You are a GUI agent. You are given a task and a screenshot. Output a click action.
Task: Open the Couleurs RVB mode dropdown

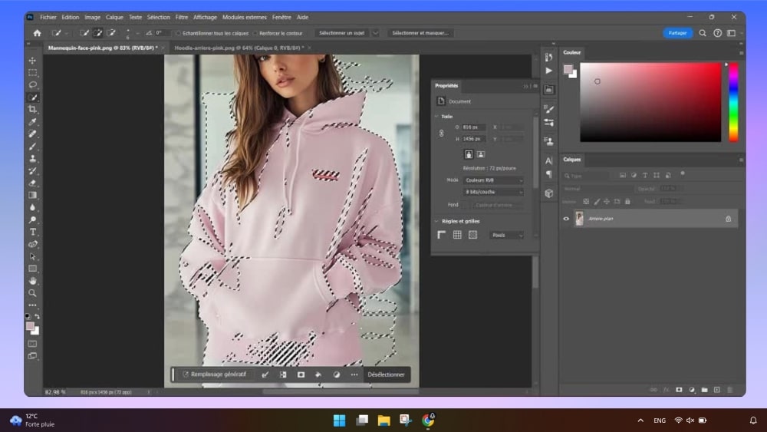coord(493,180)
